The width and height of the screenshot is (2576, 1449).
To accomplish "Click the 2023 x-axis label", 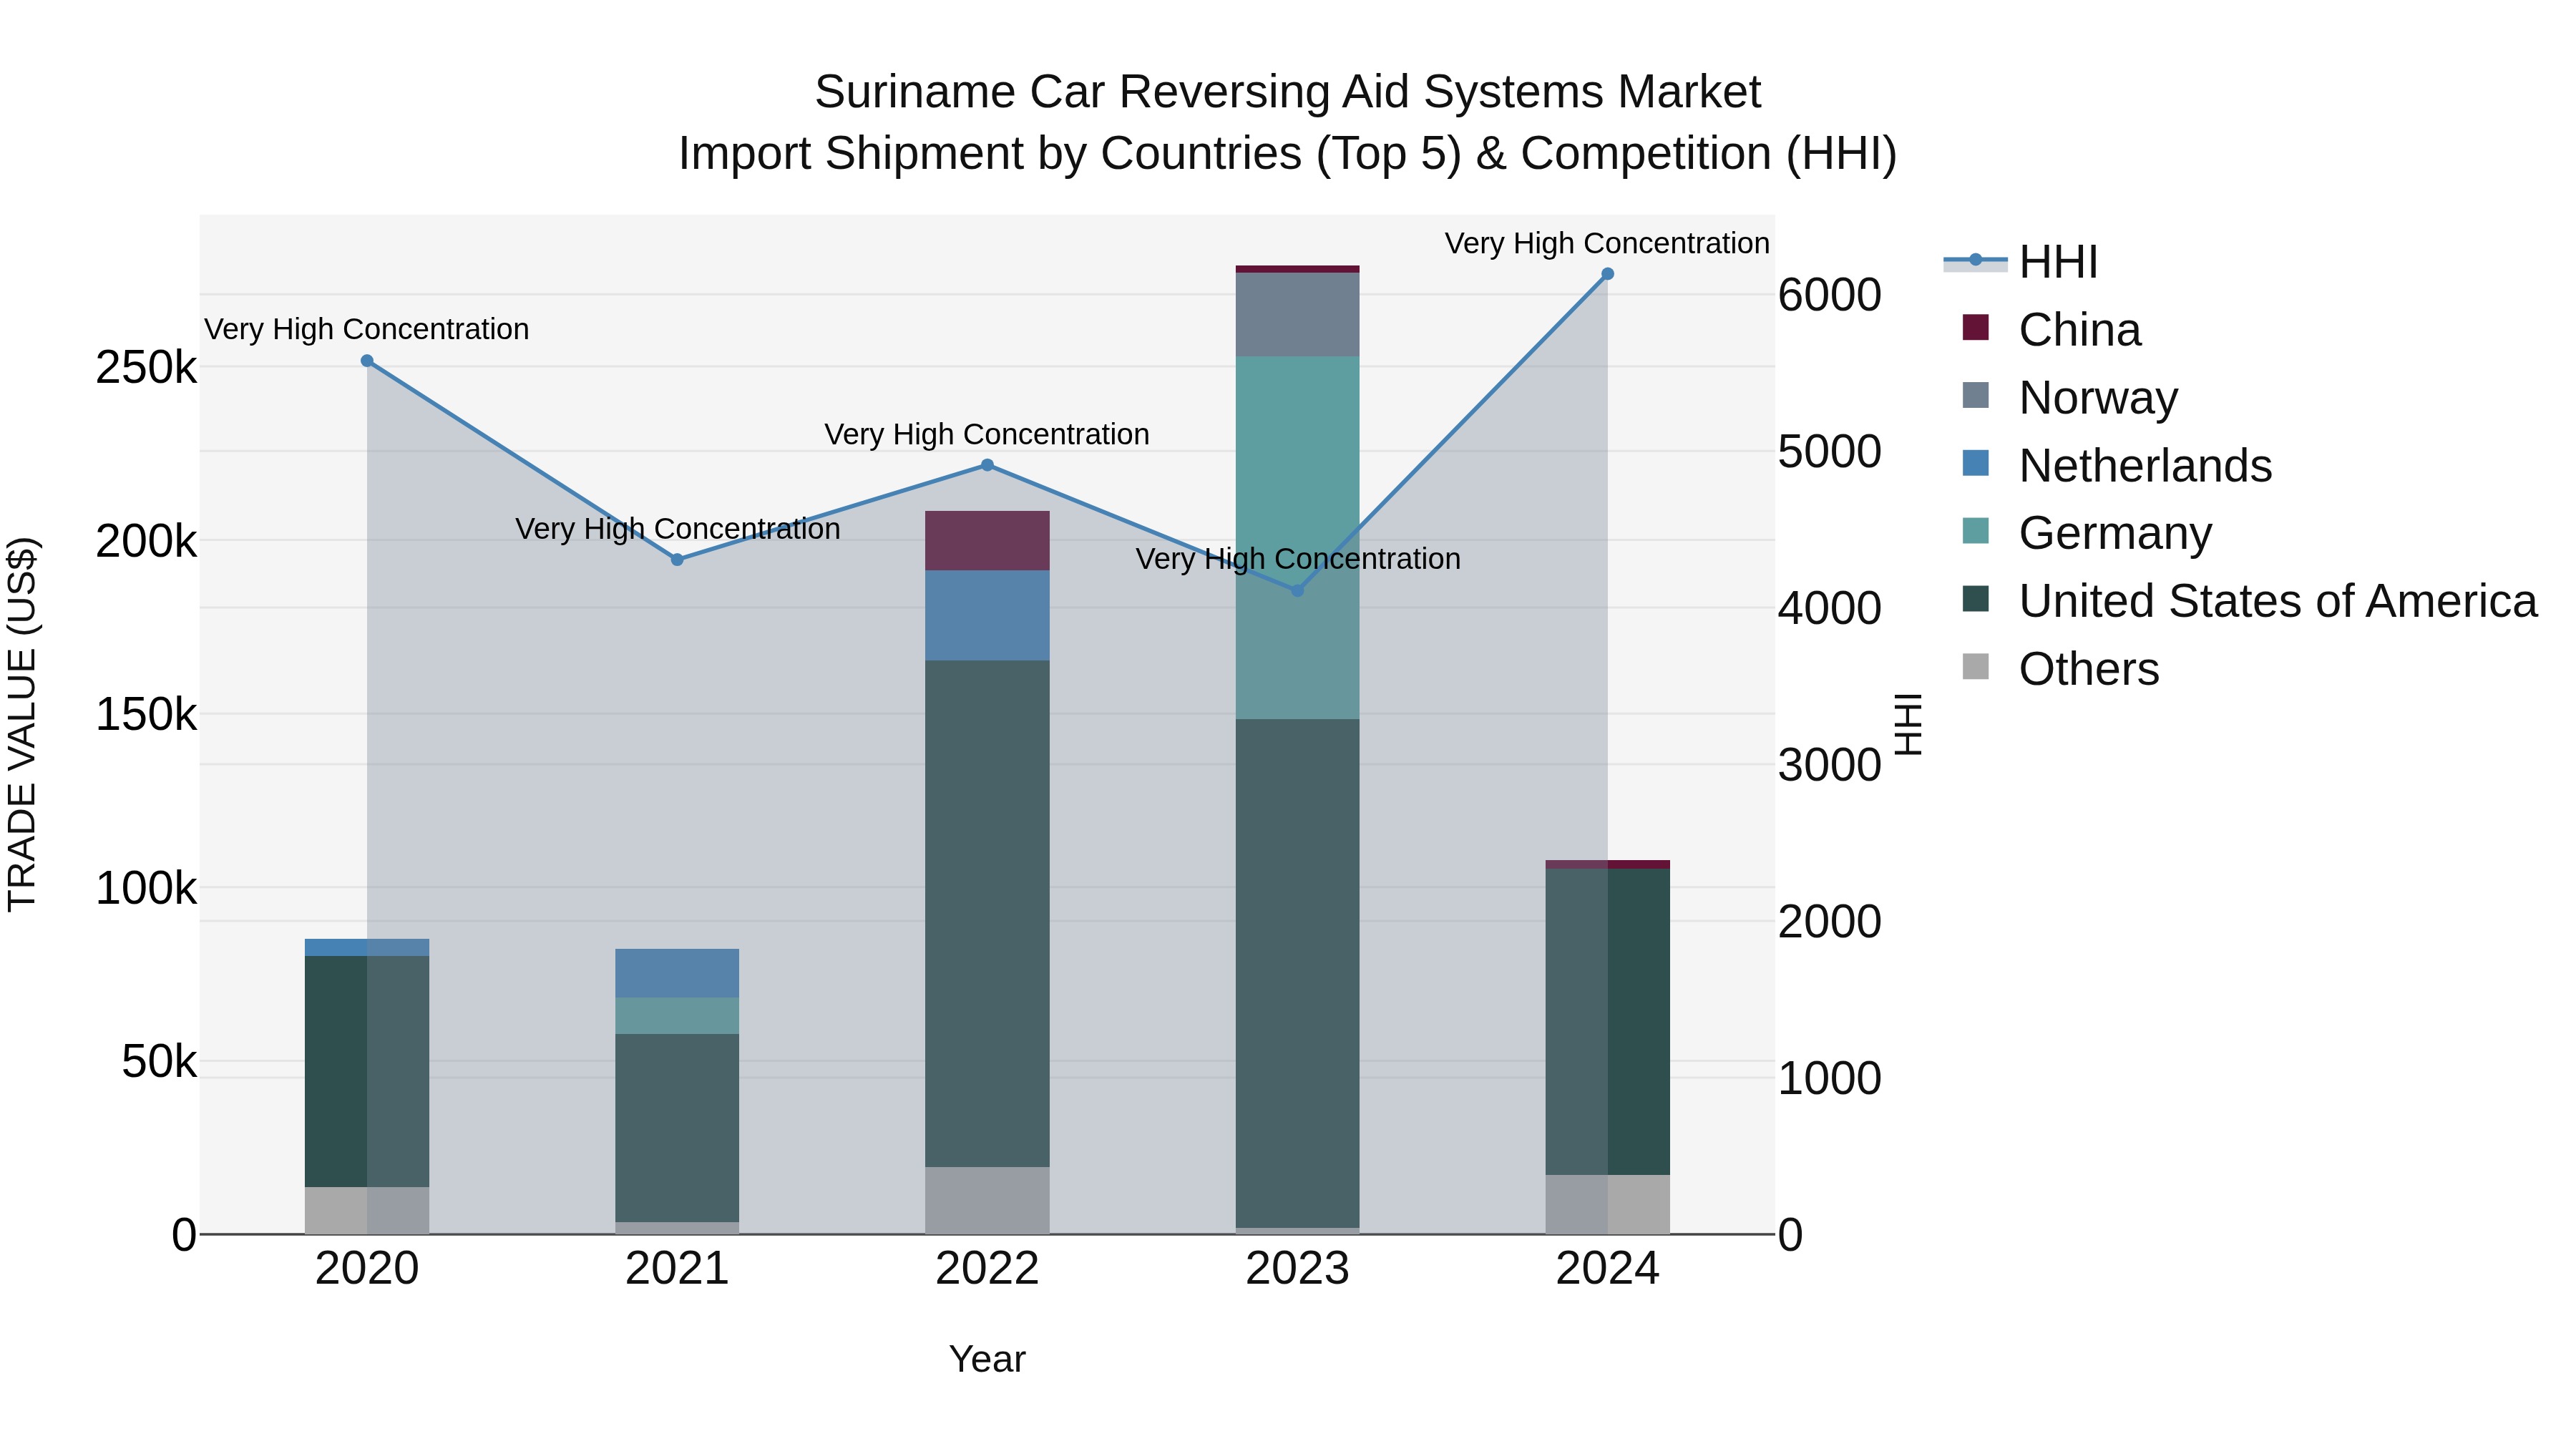I will 1298,1269.
